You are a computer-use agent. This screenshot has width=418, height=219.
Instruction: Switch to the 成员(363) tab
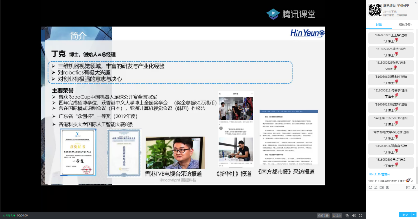[x=405, y=24]
